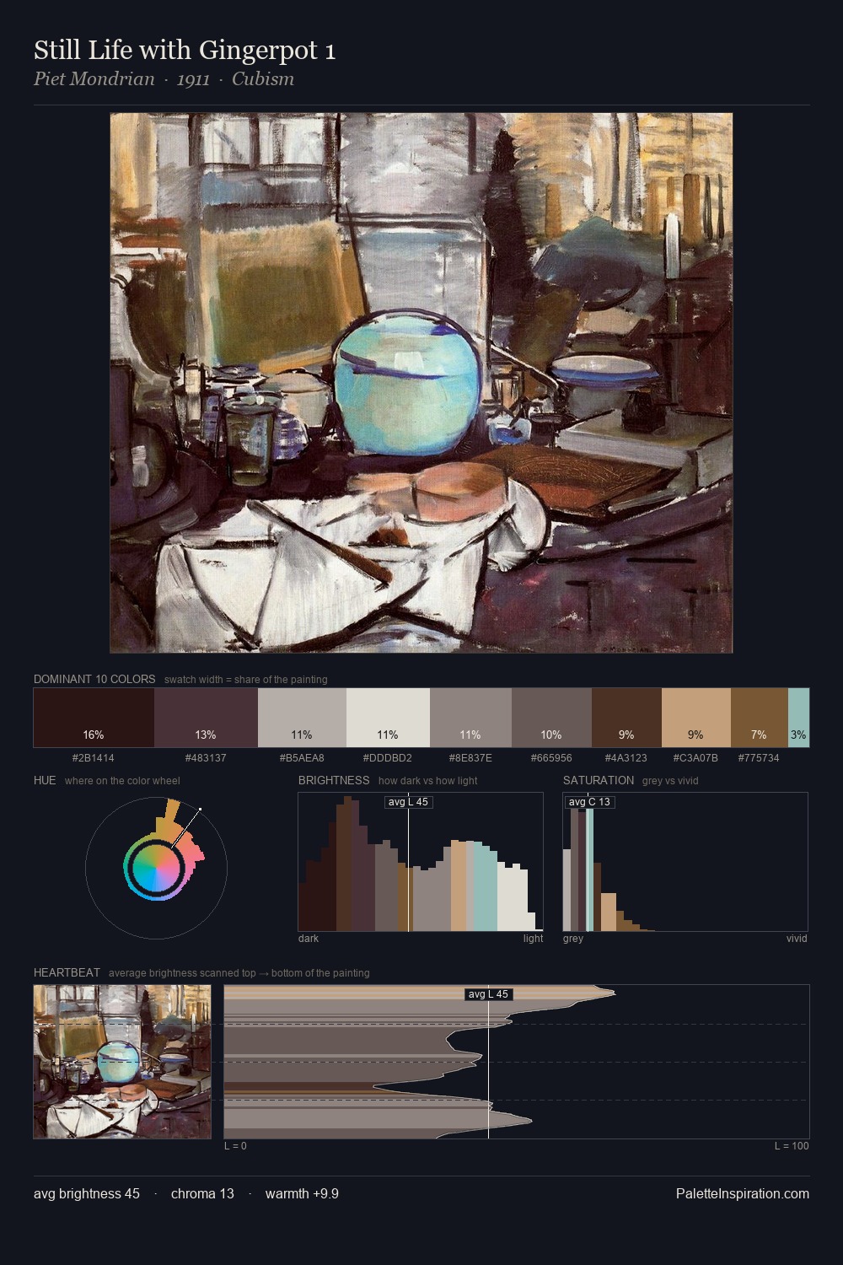
Task: Click the saturation histogram chart
Action: [x=685, y=862]
